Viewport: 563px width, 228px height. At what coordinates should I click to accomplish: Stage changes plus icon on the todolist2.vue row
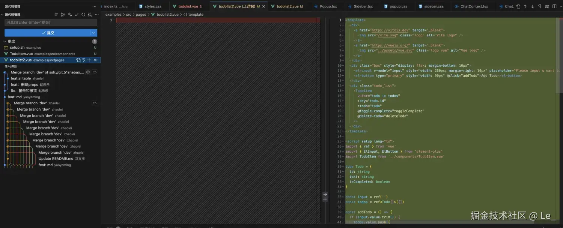(x=89, y=60)
